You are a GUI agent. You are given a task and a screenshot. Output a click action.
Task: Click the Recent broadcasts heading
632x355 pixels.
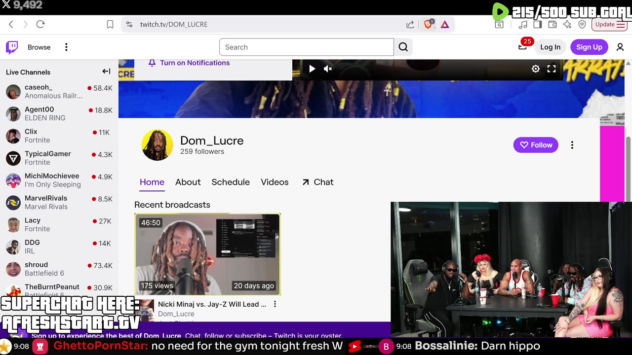coord(172,205)
